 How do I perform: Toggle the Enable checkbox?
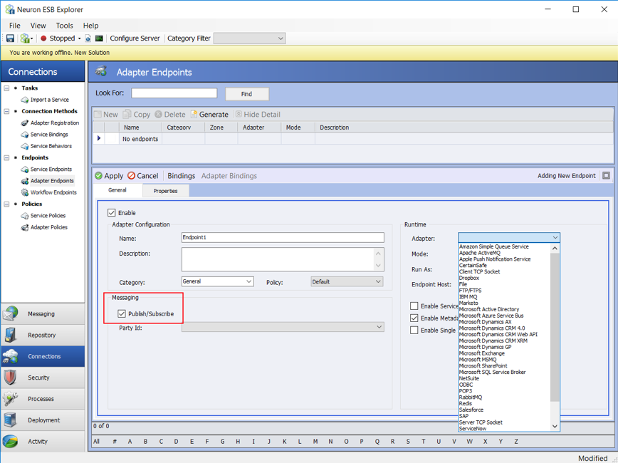[112, 213]
